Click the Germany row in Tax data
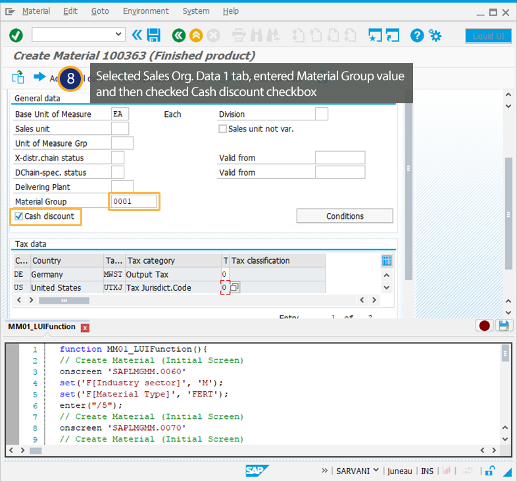 (169, 274)
